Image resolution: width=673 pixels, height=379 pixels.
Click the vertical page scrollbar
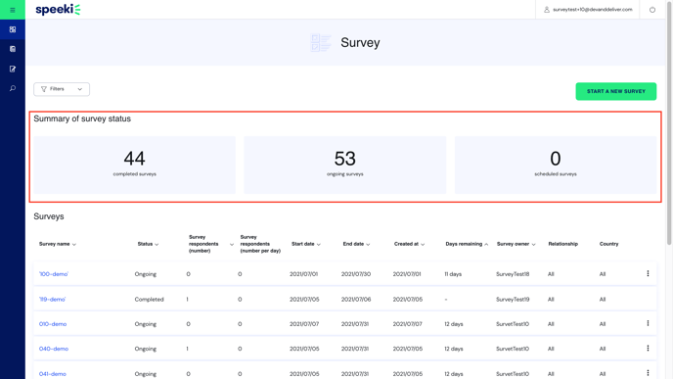669,124
